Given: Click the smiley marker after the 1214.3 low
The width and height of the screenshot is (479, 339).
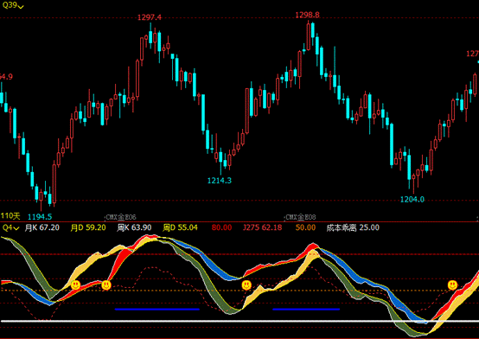Looking at the screenshot, I should pyautogui.click(x=246, y=285).
